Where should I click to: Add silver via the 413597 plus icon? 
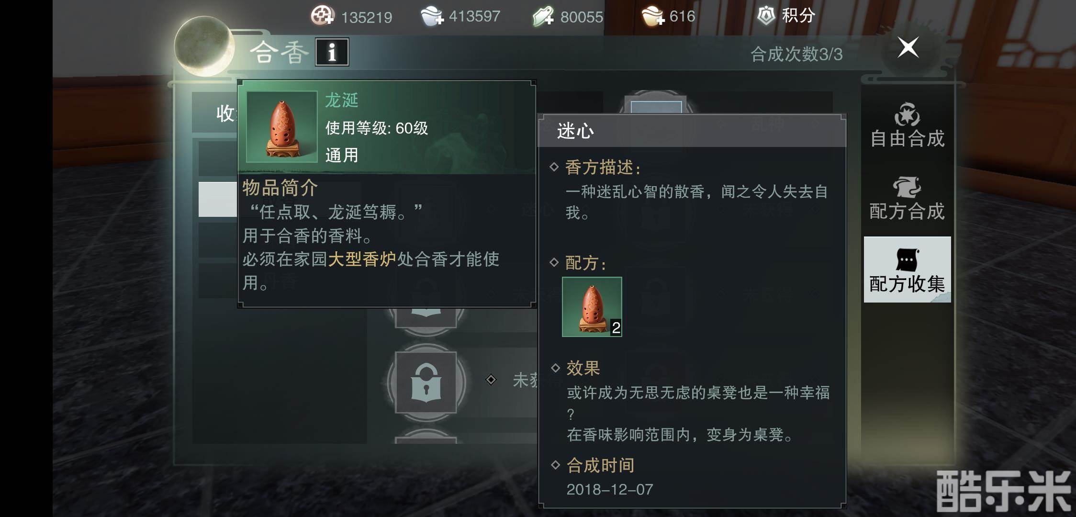tap(432, 16)
